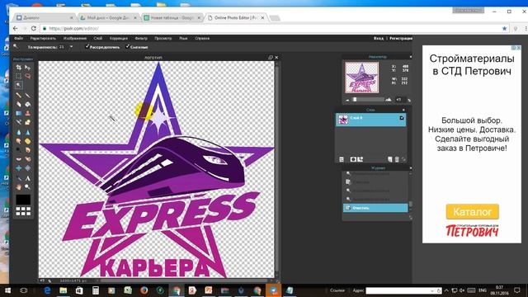Open the Слой menu

coord(98,39)
